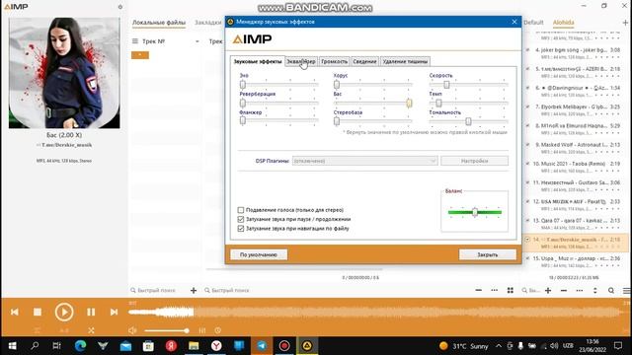Add a new playlist tab with the plus icon
632x355 pixels.
(x=625, y=23)
